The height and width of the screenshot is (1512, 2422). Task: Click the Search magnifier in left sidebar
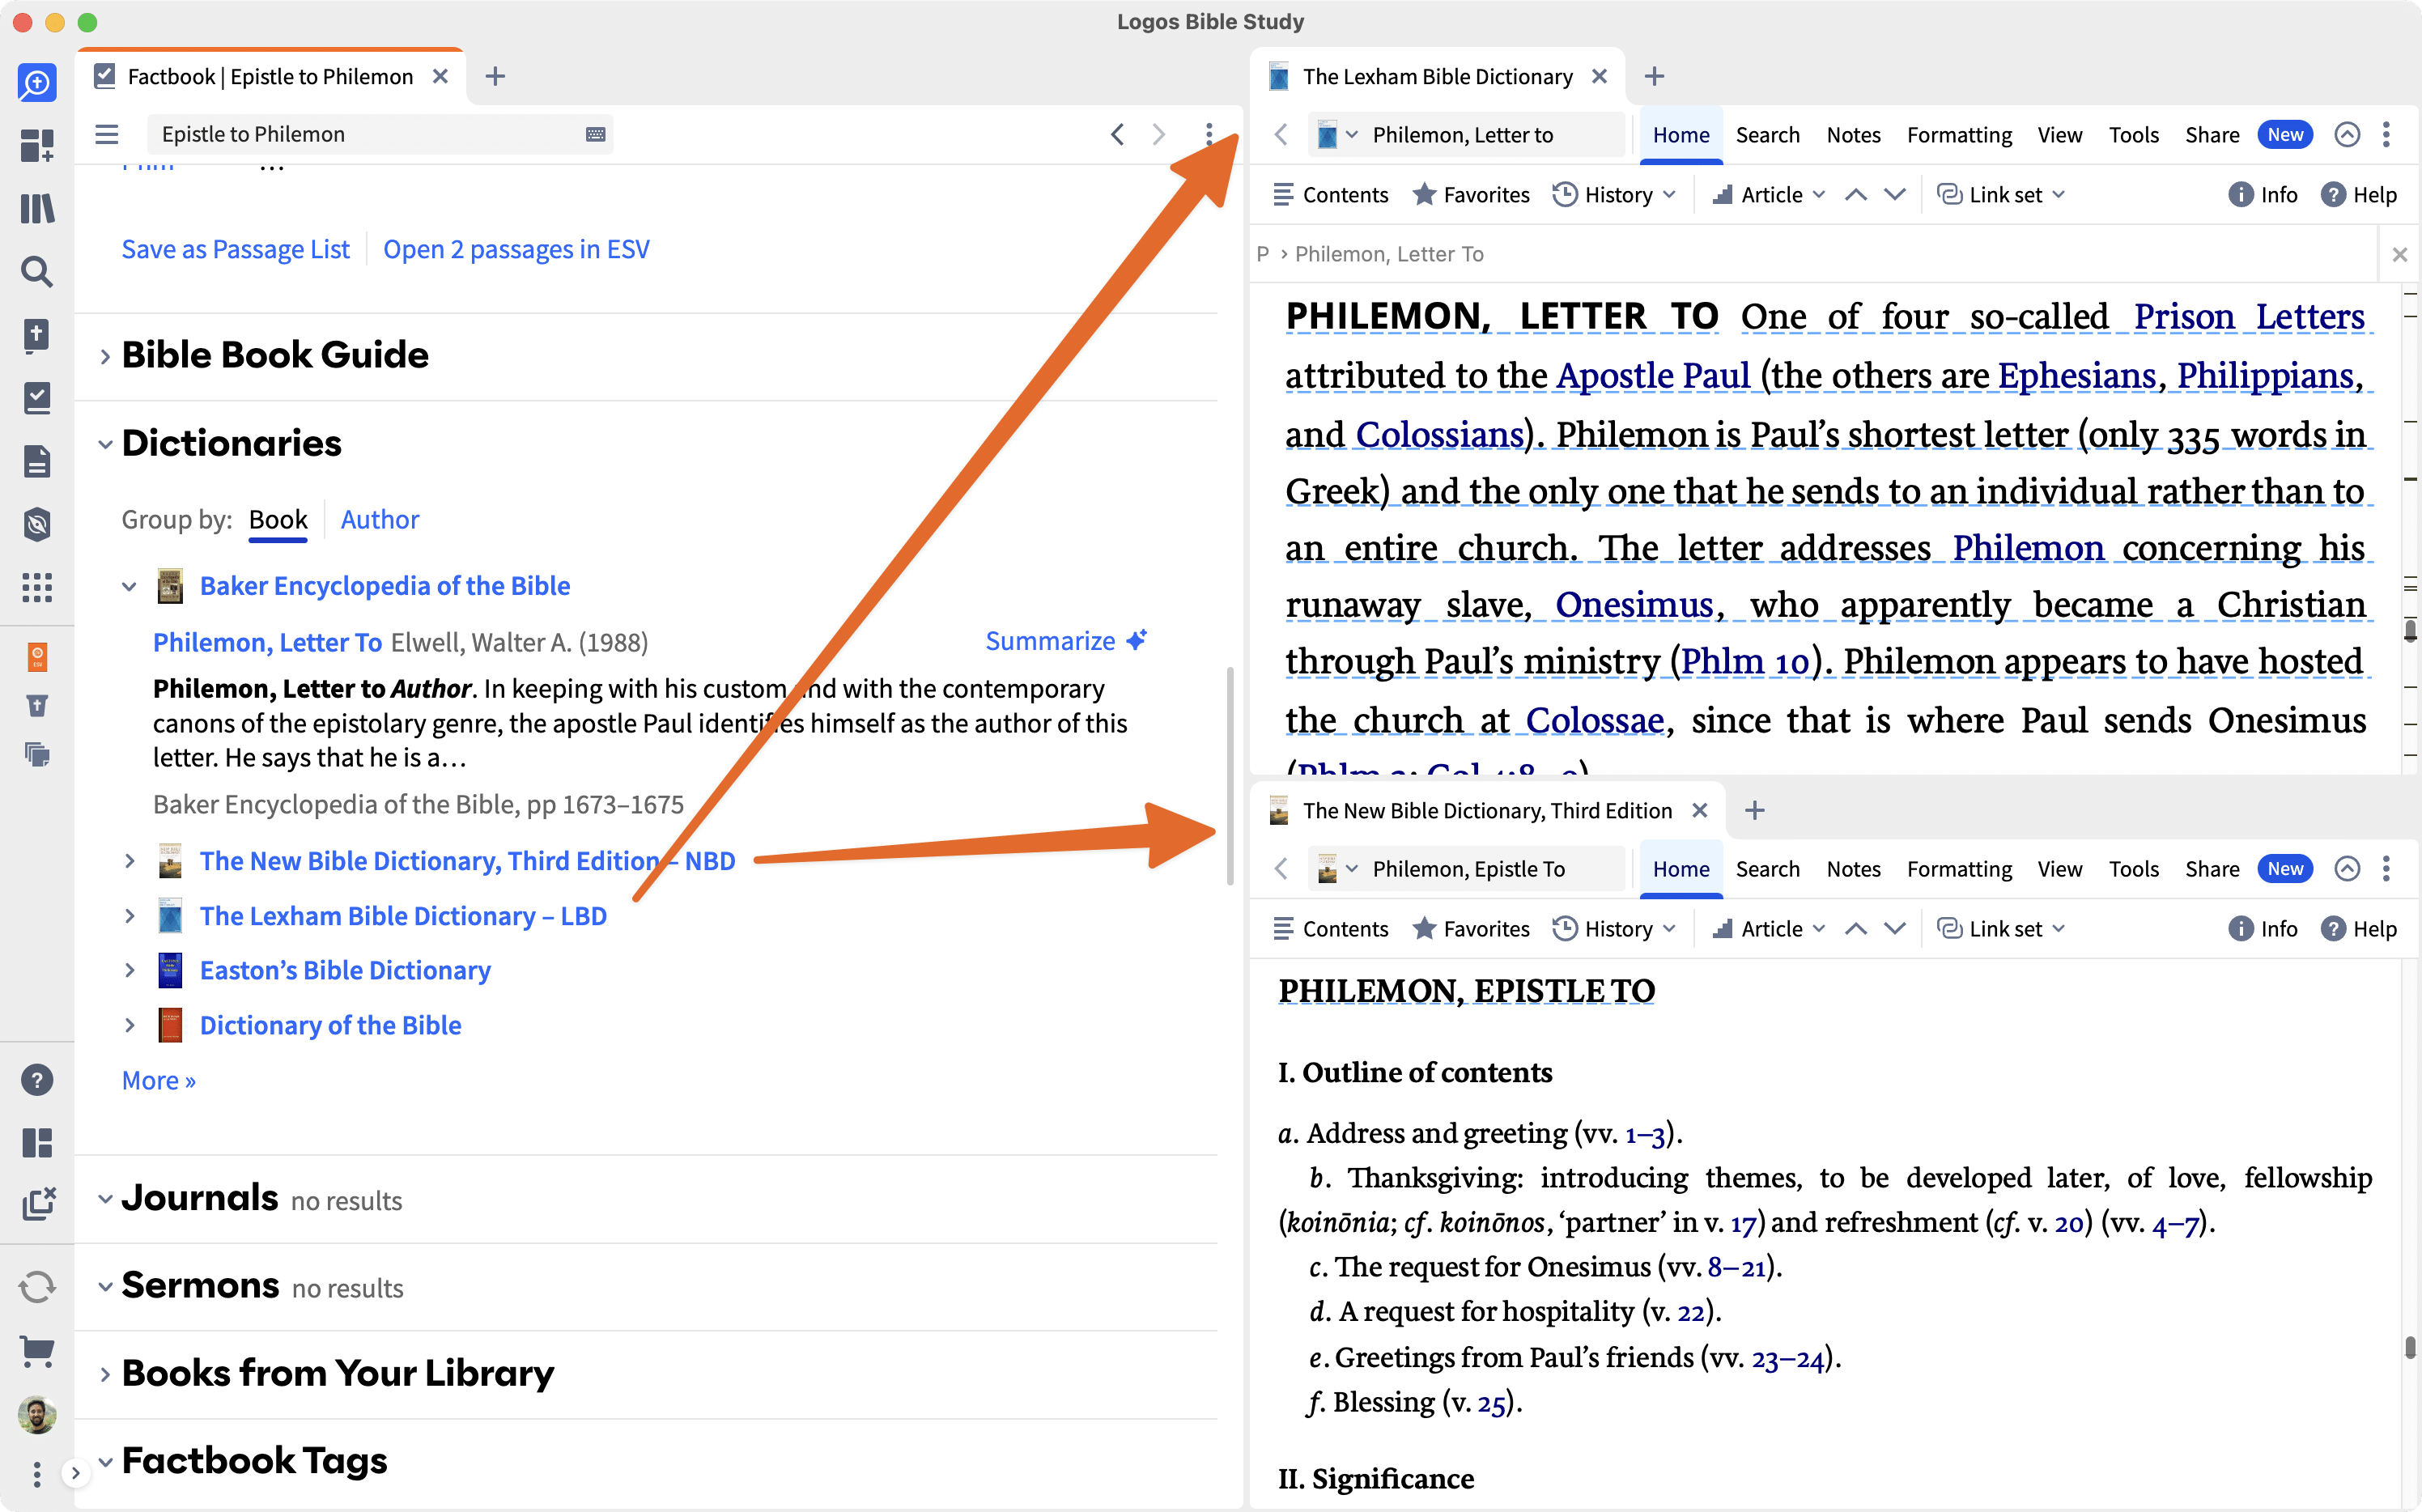[x=37, y=271]
